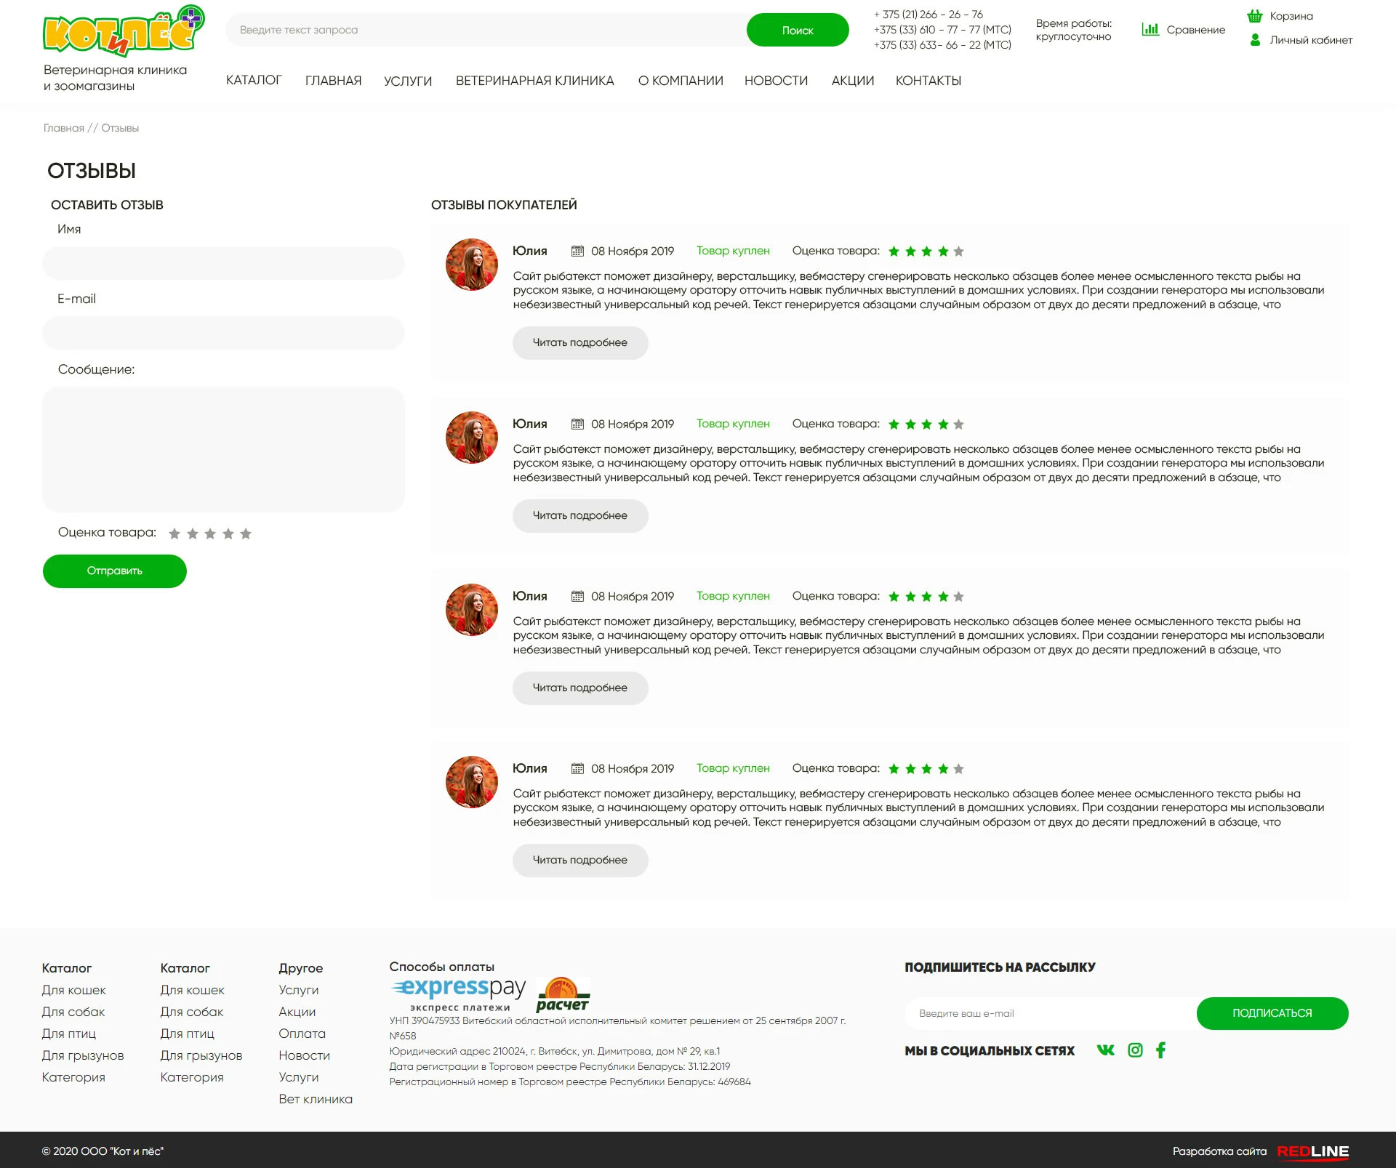Submit review with Отправить button
Image resolution: width=1396 pixels, height=1168 pixels.
coord(115,571)
